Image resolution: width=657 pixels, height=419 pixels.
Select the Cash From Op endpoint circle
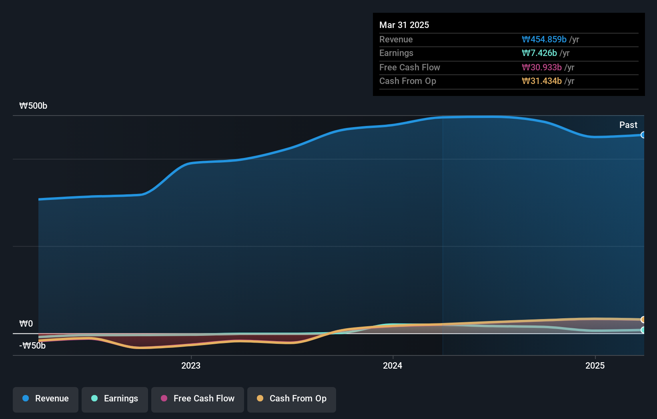643,320
